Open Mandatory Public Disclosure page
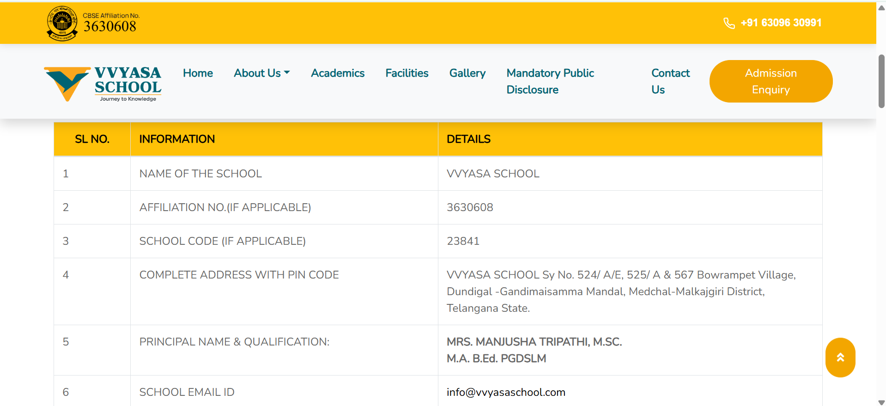Viewport: 886px width, 406px height. 550,81
